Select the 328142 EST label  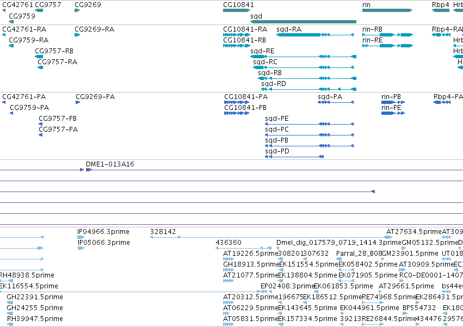point(163,232)
